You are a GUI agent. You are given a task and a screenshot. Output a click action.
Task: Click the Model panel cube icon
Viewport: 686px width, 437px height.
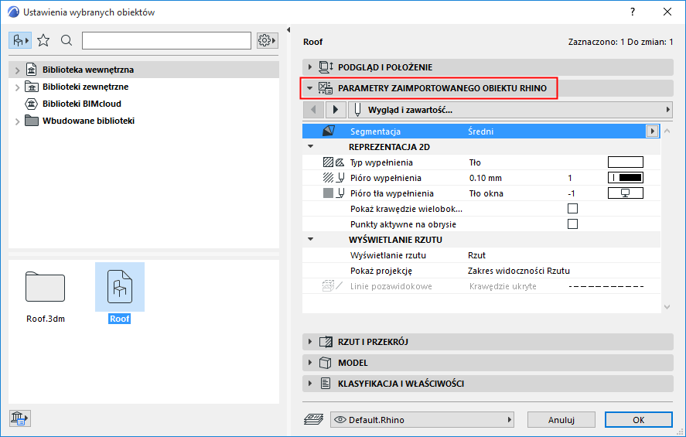[x=325, y=363]
